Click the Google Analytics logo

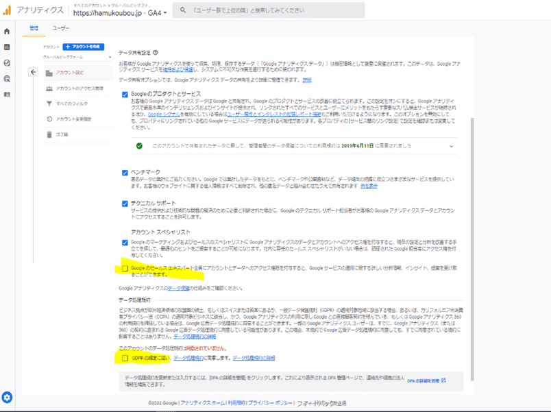coord(7,10)
